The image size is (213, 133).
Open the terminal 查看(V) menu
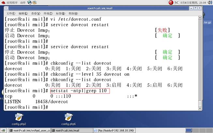[36, 14]
